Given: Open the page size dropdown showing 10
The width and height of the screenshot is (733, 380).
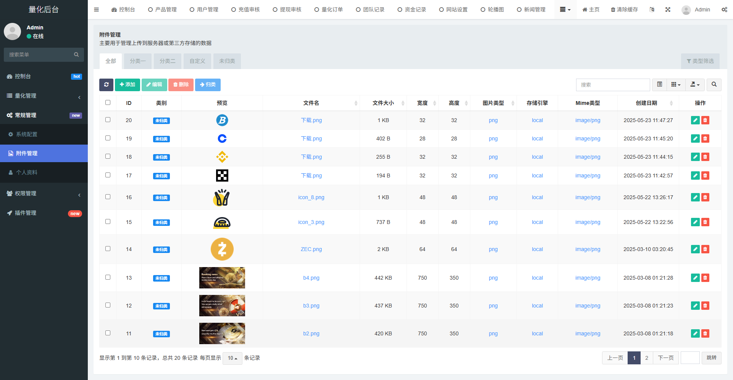Looking at the screenshot, I should click(x=232, y=358).
